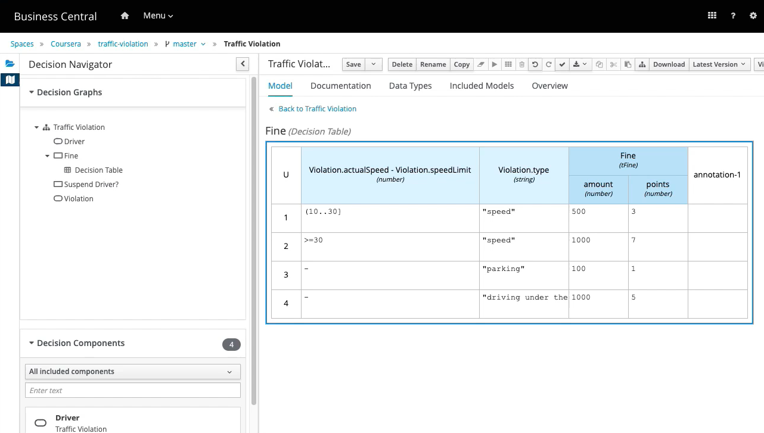
Task: Open the Menu dropdown in header
Action: 158,16
